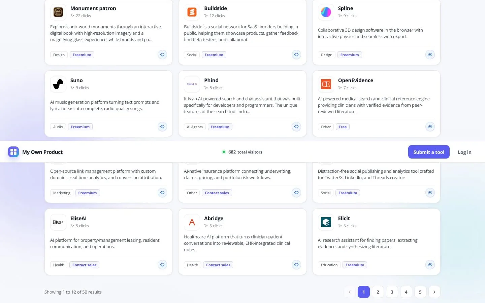
Task: Click the cursor icon beside 8 clicks
Action: tap(206, 88)
